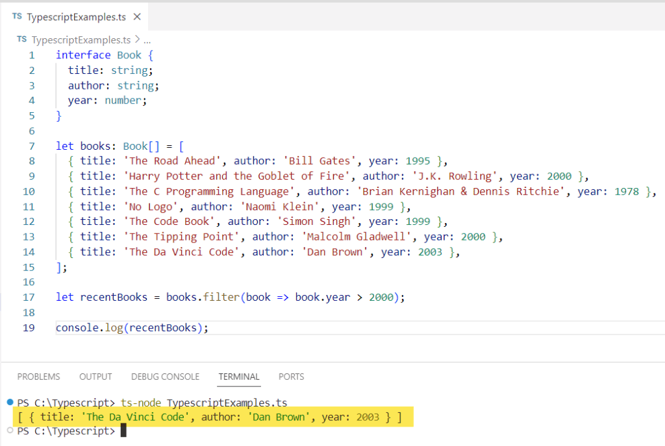The image size is (665, 446).
Task: Click the TypescriptExamples.ts breadcrumb
Action: [x=81, y=40]
